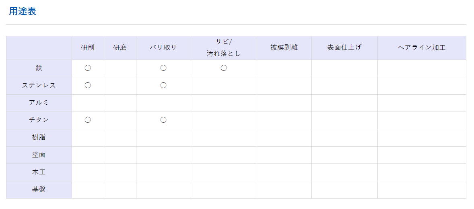Select the ステンレス circle under 研削
The height and width of the screenshot is (209, 474).
pos(88,86)
